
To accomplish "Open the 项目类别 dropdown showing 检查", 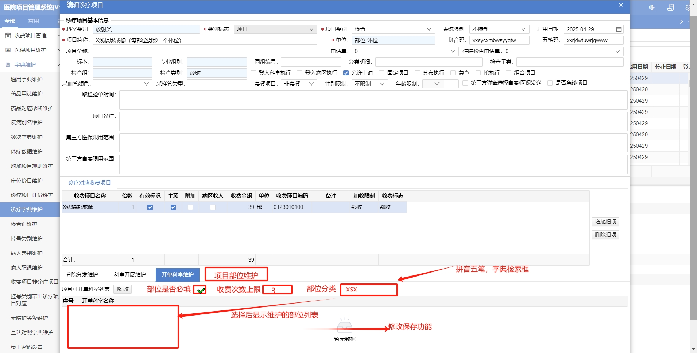I will 393,29.
